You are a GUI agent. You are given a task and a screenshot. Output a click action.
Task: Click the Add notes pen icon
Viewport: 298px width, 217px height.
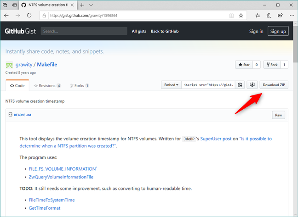pos(269,16)
